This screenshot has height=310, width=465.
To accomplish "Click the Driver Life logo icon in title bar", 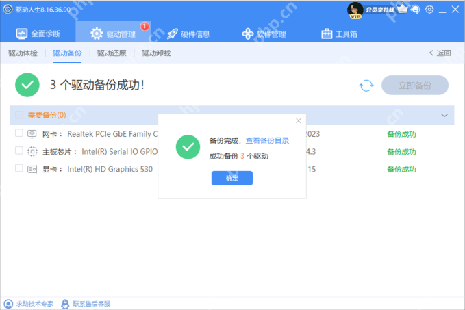I will point(8,10).
